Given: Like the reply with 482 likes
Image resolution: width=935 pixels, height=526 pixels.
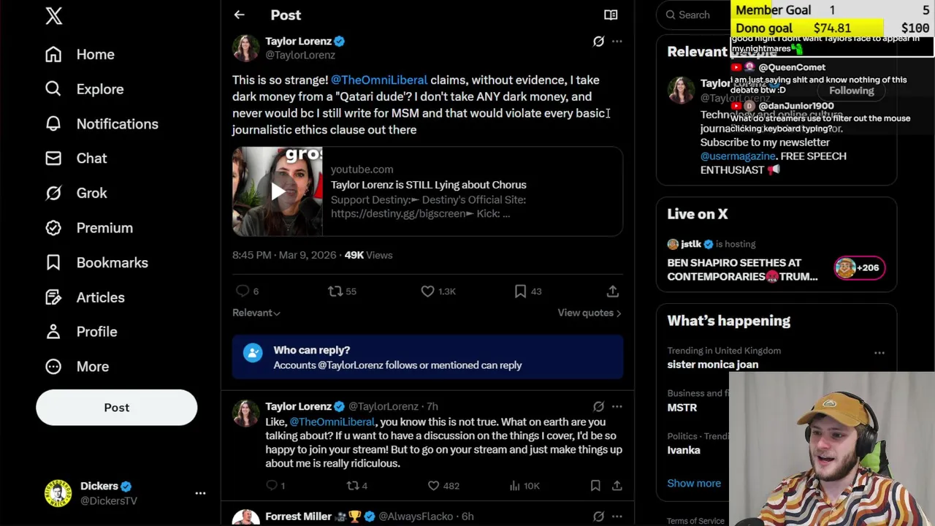Looking at the screenshot, I should [x=434, y=485].
